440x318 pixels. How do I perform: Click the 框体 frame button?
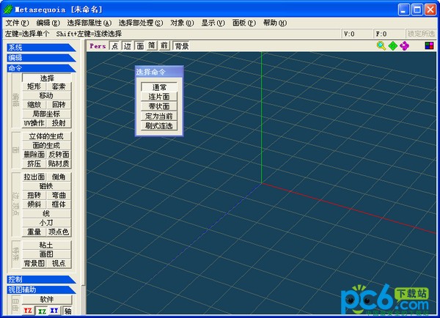[x=59, y=204]
